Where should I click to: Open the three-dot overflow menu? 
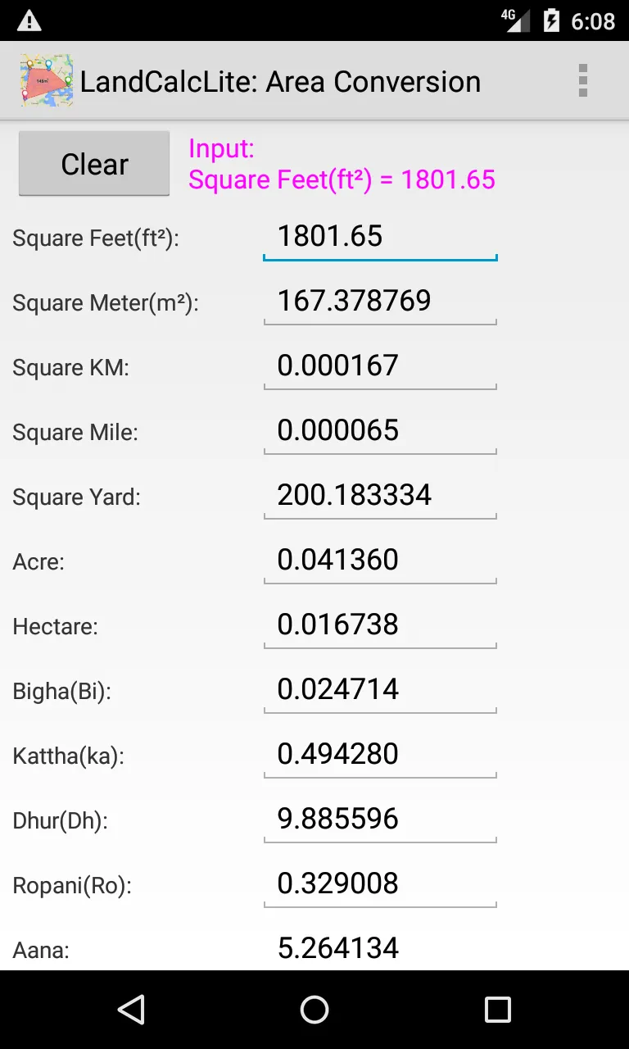tap(582, 81)
